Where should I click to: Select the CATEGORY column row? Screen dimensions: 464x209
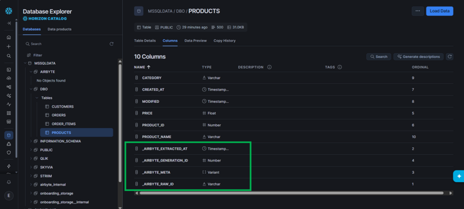click(294, 78)
